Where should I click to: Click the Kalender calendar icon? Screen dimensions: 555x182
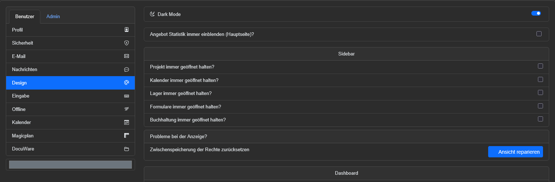[x=126, y=123]
